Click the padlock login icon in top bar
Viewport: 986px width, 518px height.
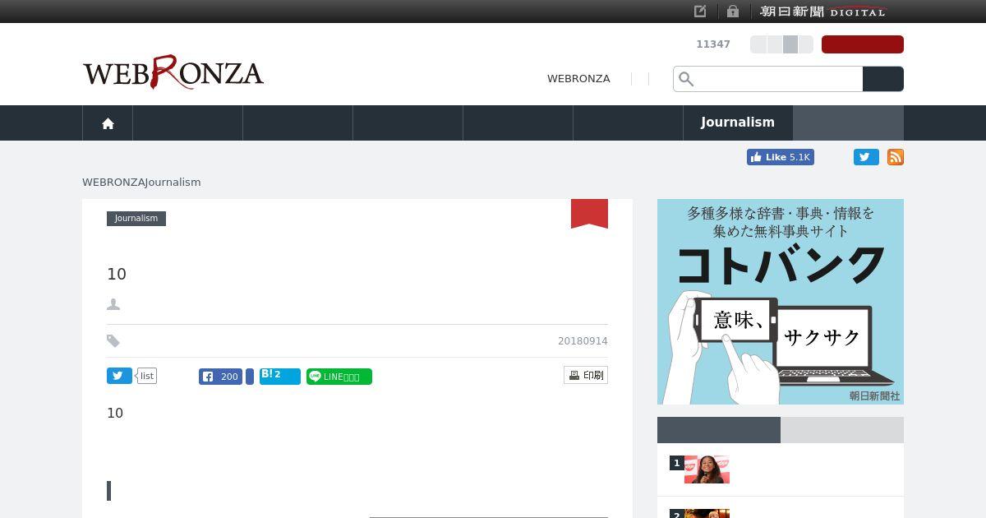tap(733, 12)
